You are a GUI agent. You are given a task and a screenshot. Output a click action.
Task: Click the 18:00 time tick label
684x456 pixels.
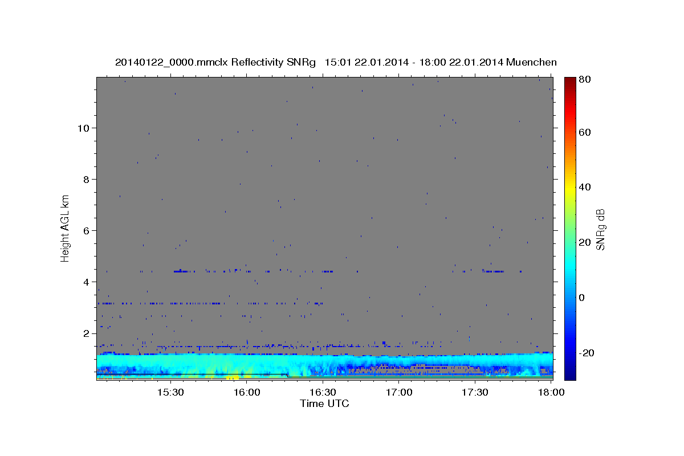(551, 393)
